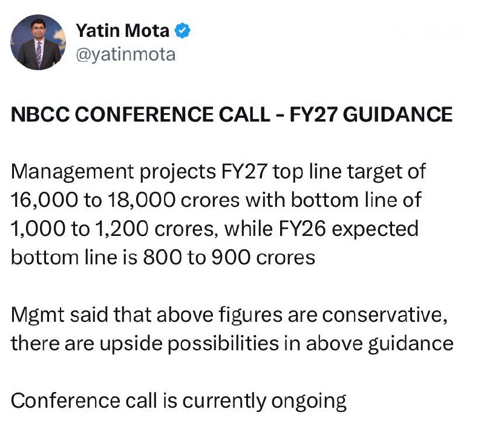Click the word 'NBCC' in the headline
The image size is (484, 421).
pyautogui.click(x=36, y=114)
